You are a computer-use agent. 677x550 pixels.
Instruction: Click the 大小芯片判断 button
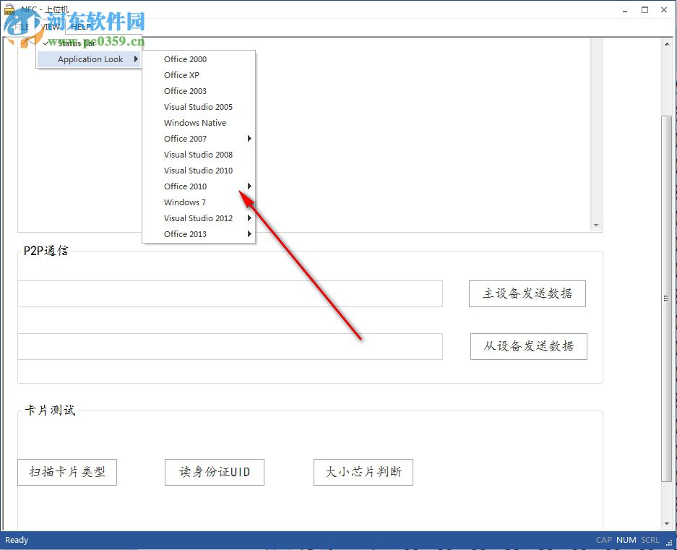click(363, 472)
